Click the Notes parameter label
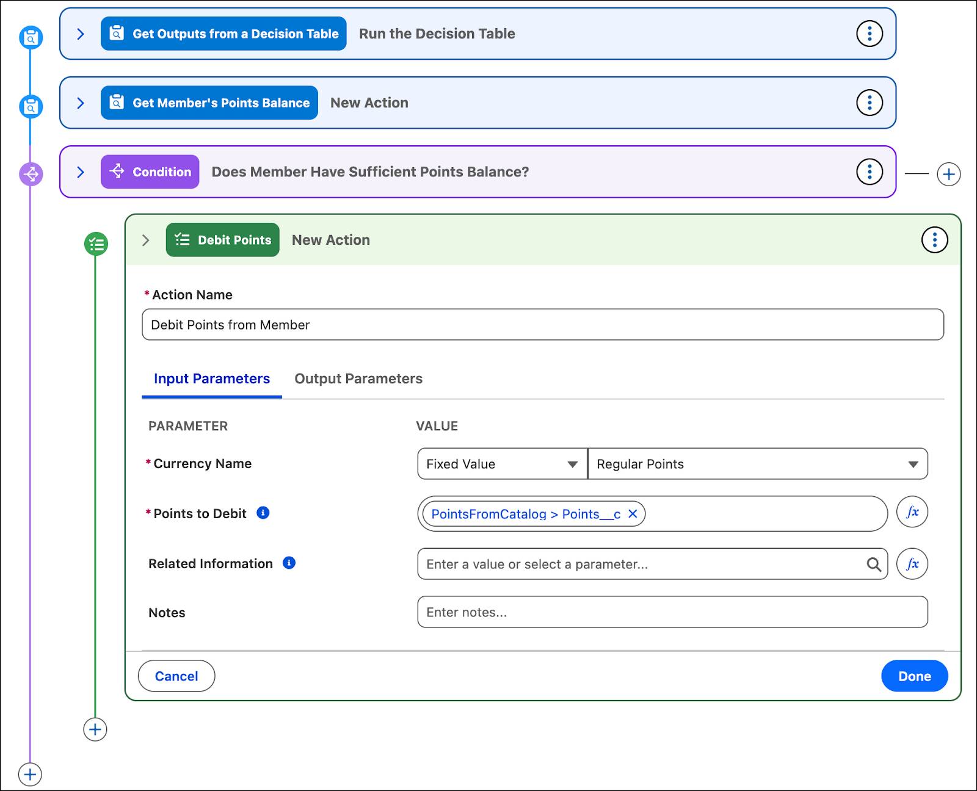The image size is (977, 791). tap(167, 613)
